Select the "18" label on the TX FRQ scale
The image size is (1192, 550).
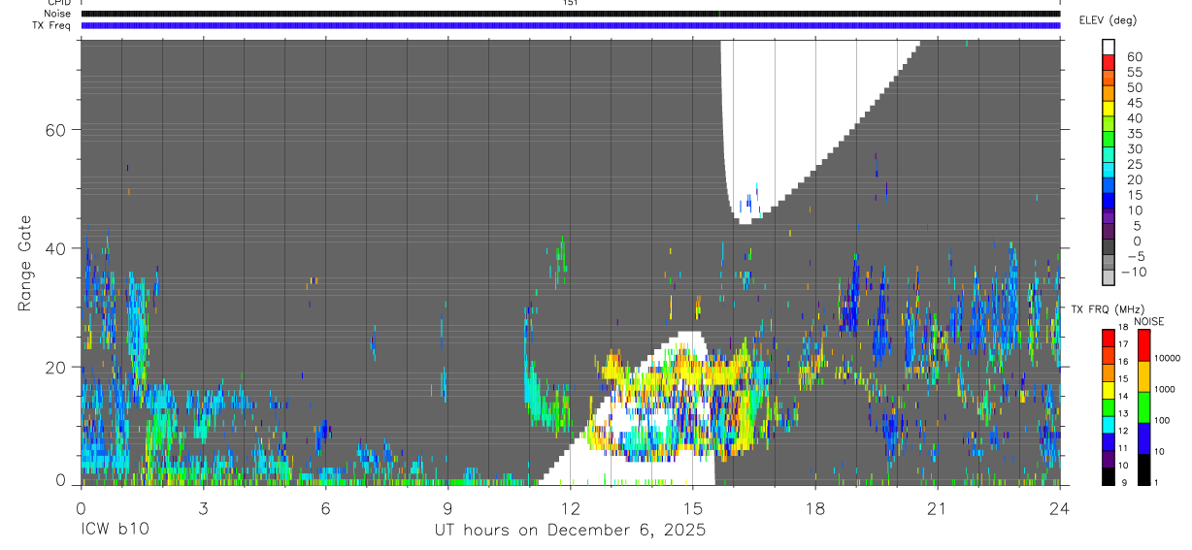[x=1125, y=328]
